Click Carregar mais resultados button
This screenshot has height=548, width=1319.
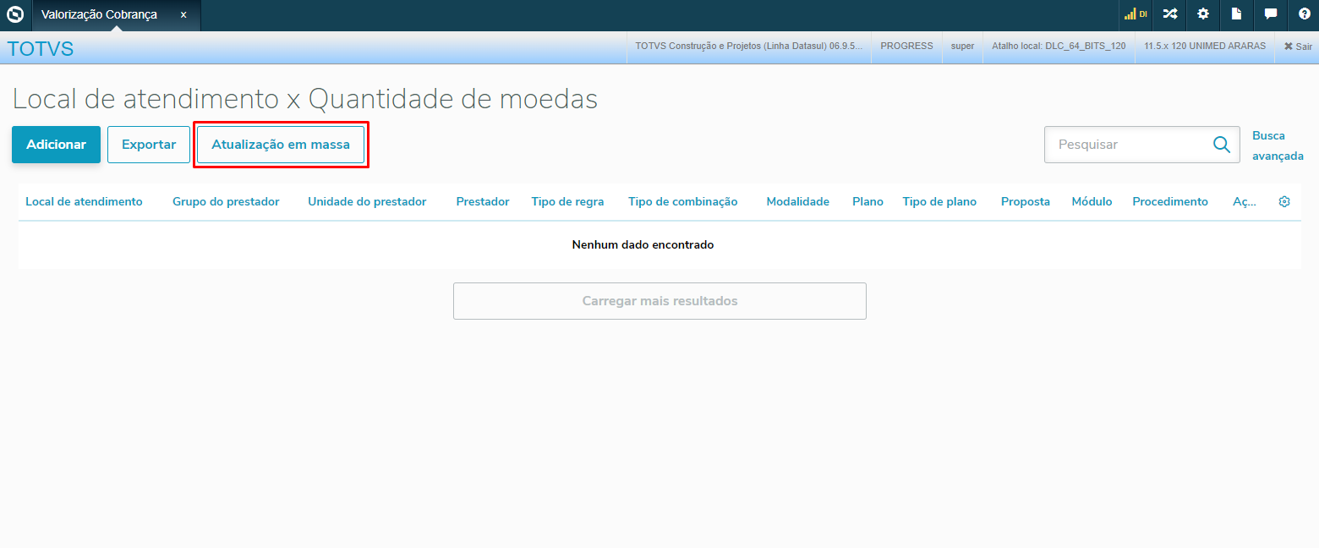point(659,301)
